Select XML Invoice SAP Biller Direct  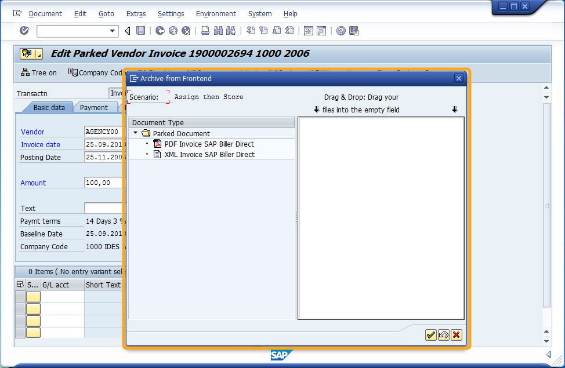point(210,155)
